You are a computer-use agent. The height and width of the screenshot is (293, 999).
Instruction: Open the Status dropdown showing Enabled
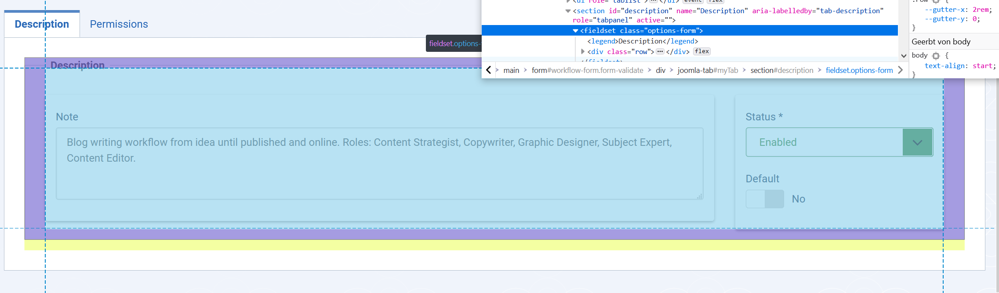(839, 142)
